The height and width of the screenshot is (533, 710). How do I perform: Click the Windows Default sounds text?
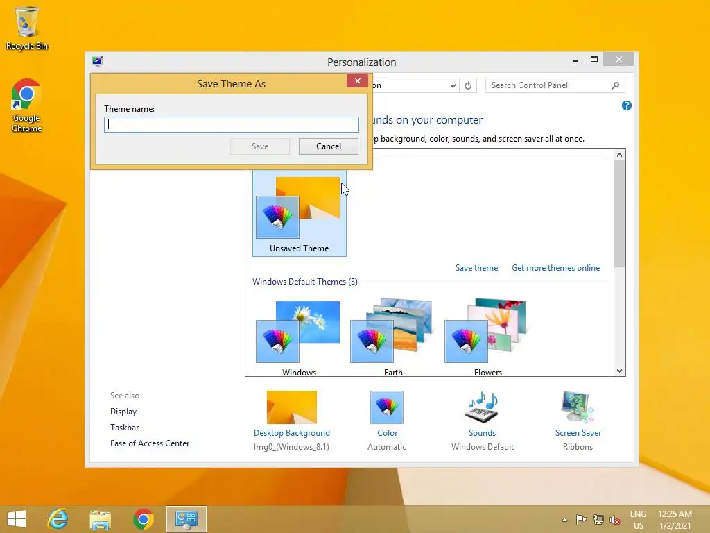pos(483,446)
